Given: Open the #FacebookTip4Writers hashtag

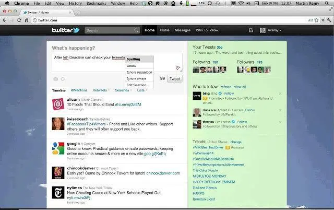Looking at the screenshot, I should coord(86,124).
